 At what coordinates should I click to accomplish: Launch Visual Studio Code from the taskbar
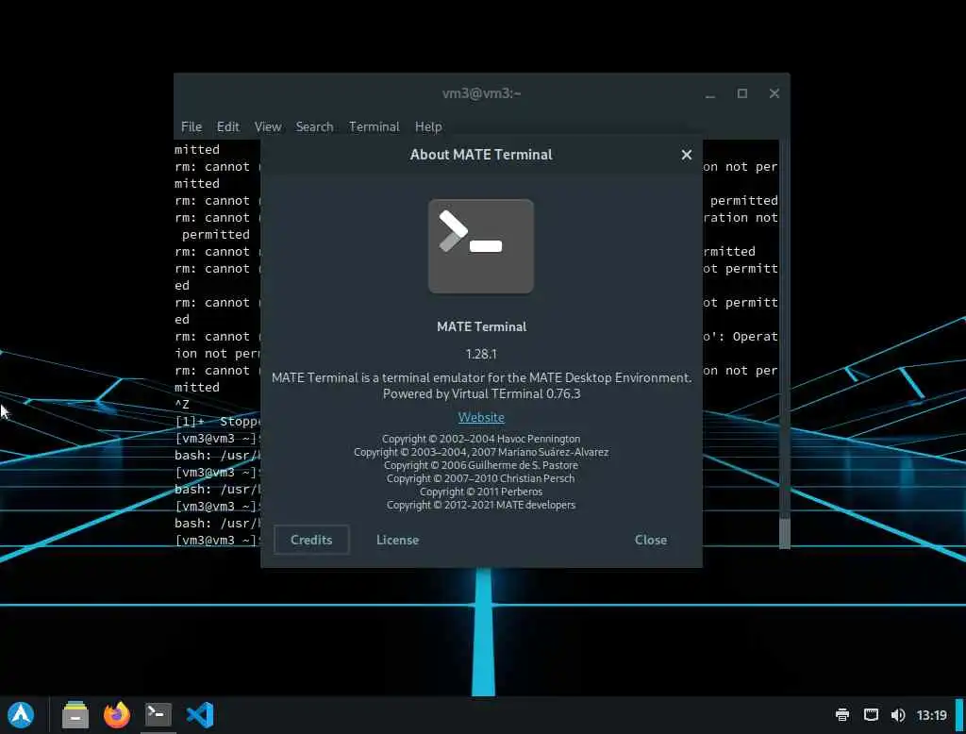200,715
